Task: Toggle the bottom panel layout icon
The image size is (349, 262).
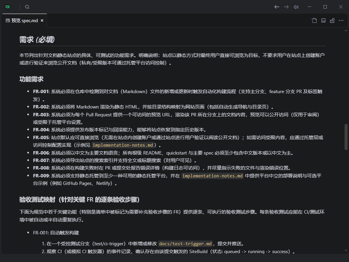Action: coord(323,20)
